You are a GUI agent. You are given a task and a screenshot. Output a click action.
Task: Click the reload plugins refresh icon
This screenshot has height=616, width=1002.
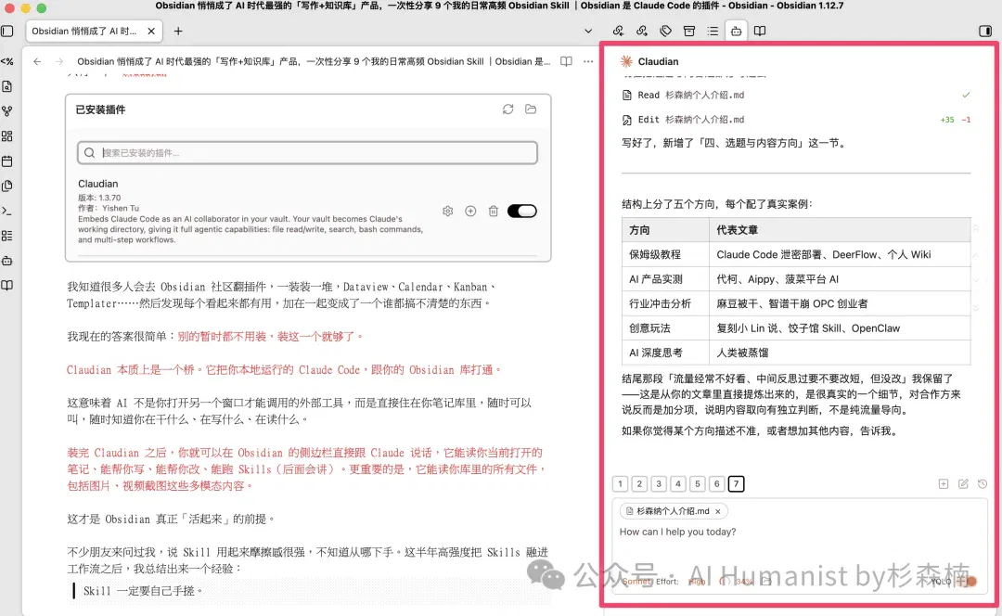(508, 109)
